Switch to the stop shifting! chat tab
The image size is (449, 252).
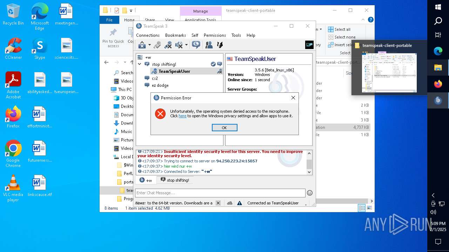click(175, 180)
